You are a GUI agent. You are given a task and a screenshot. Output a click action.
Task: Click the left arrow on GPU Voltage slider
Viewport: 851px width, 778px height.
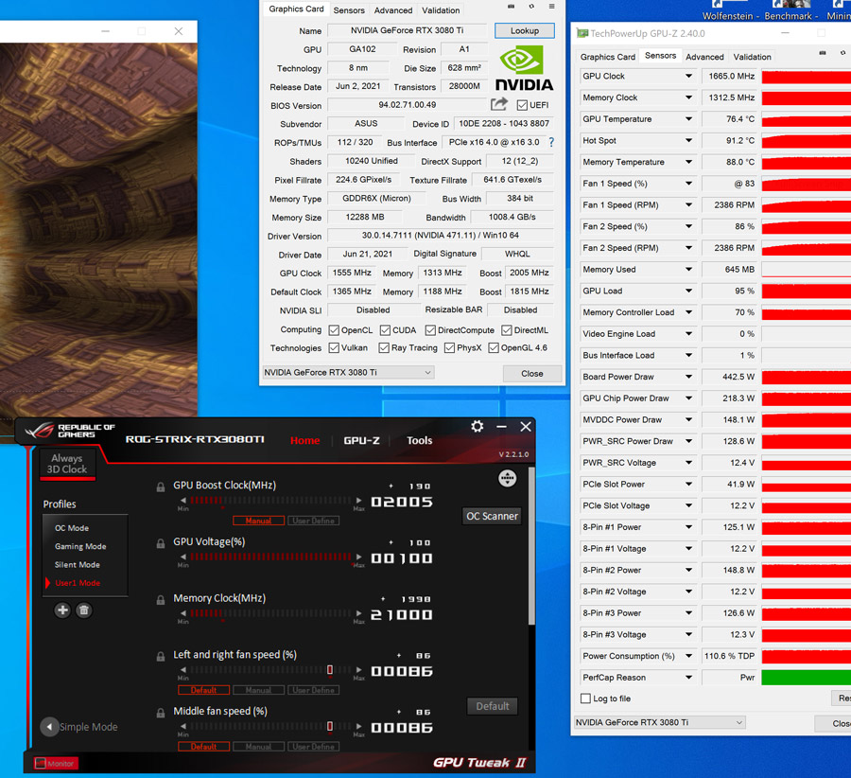coord(183,557)
